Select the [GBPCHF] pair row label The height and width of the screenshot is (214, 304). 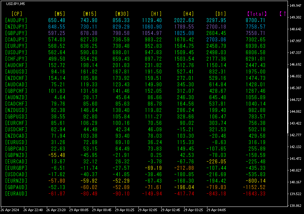tap(16, 91)
